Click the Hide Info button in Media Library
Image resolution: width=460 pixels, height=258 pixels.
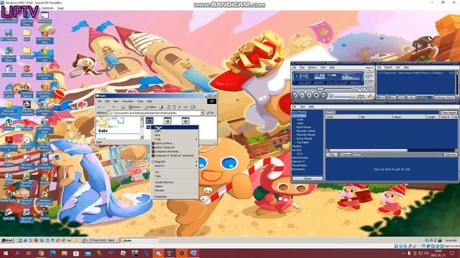pyautogui.click(x=451, y=155)
